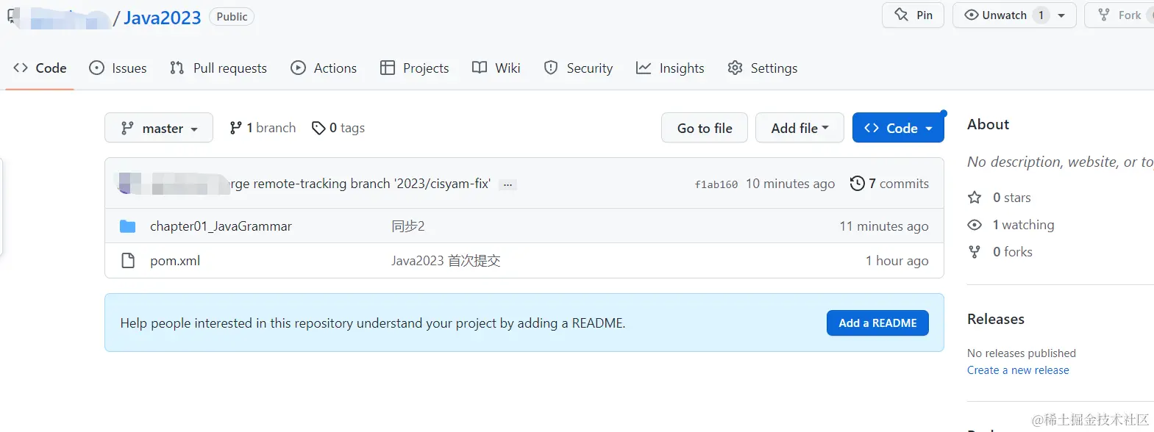The height and width of the screenshot is (432, 1154).
Task: Fork this repository
Action: [x=1119, y=15]
